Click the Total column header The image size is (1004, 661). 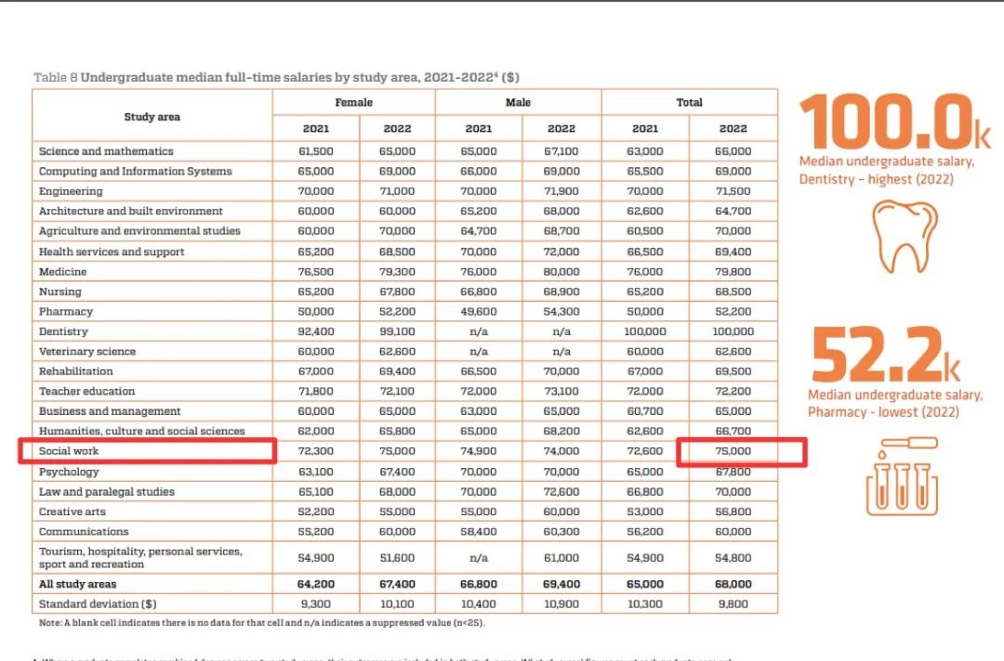689,102
